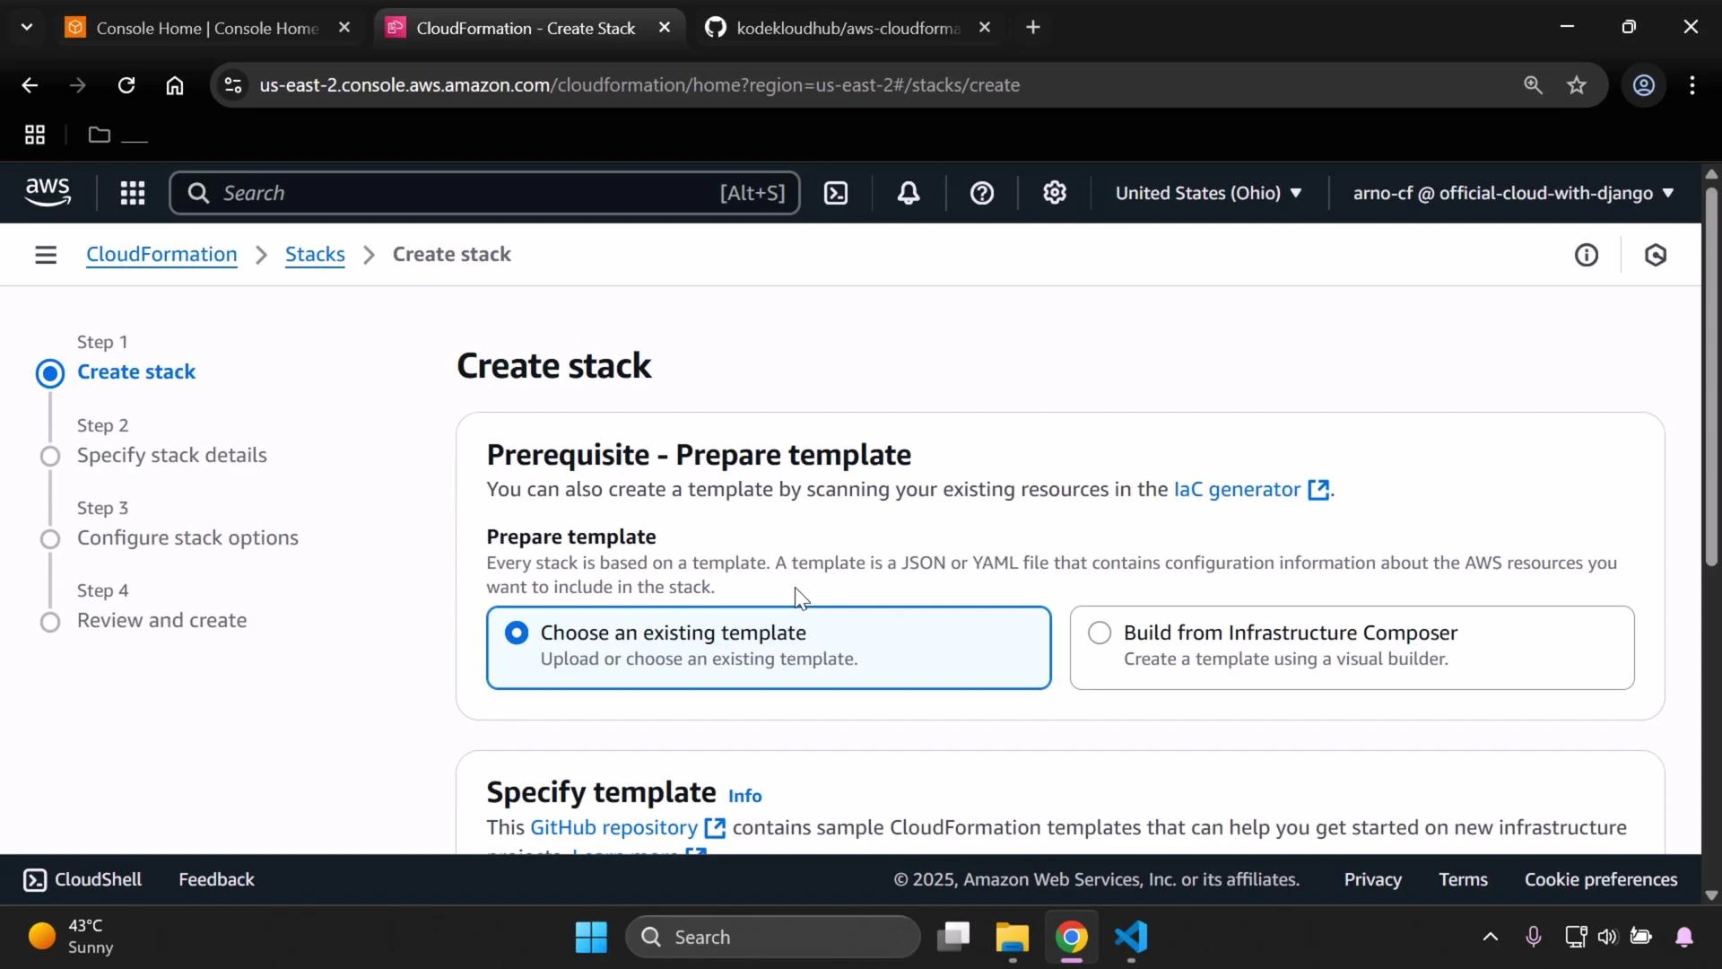Select Choose an existing template
1722x969 pixels.
click(x=517, y=632)
